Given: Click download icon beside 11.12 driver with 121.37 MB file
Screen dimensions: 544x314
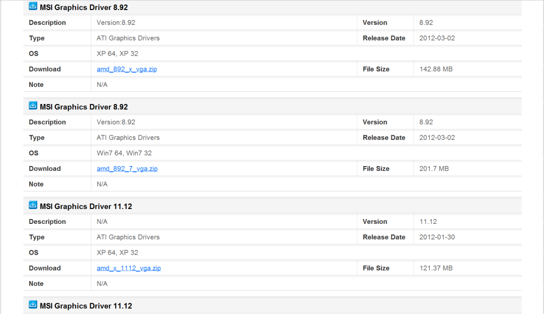Looking at the screenshot, I should point(33,205).
